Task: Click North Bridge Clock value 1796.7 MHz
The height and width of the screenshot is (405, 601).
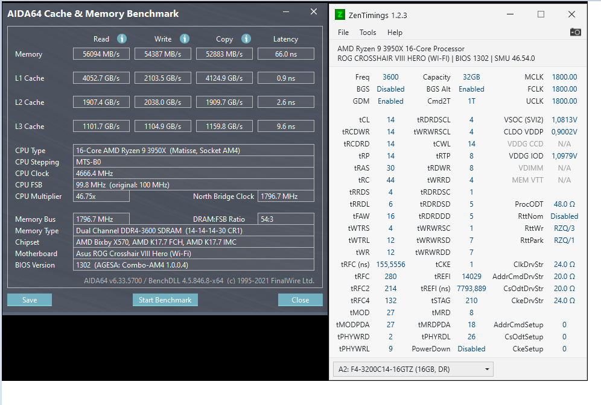Action: click(x=286, y=196)
